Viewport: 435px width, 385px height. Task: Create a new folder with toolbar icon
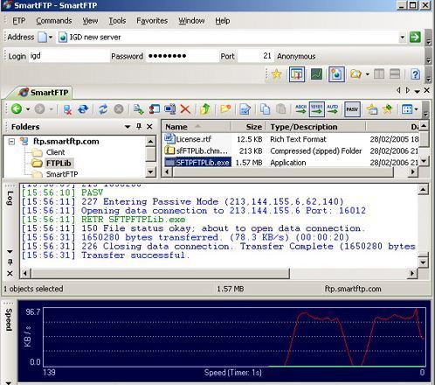[x=225, y=109]
